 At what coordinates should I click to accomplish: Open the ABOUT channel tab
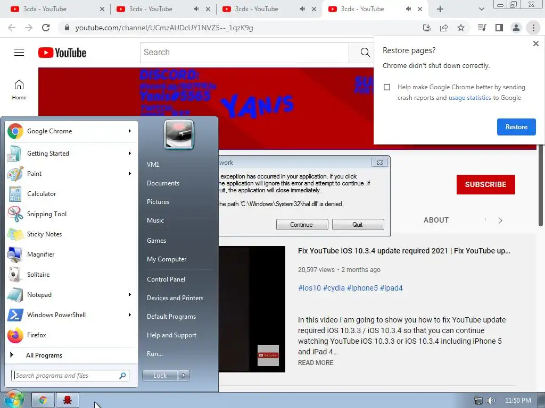pyautogui.click(x=436, y=220)
